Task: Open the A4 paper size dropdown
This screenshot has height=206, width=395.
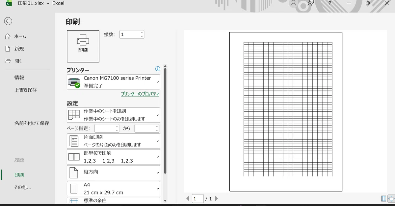Action: pyautogui.click(x=114, y=189)
